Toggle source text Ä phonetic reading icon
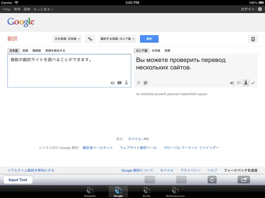Image resolution: width=265 pixels, height=198 pixels. 127,83
